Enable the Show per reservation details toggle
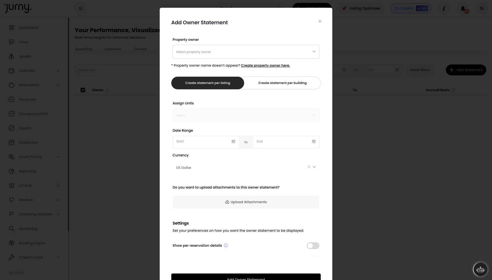Viewport: 492px width, 280px height. coord(313,246)
